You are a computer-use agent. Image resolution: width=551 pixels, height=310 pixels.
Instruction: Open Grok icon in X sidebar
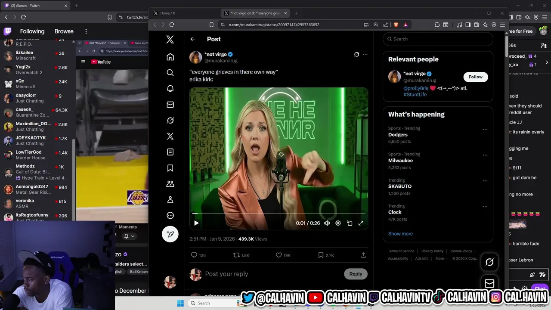[170, 120]
